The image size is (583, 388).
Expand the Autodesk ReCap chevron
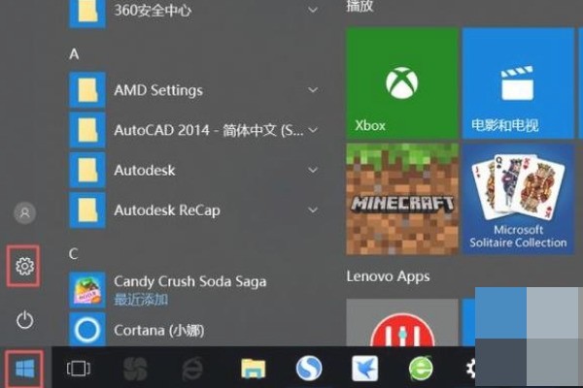coord(313,210)
